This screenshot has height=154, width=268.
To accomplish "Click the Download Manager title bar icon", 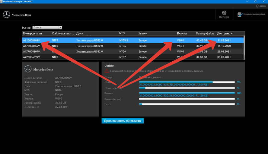I will [x=1, y=2].
